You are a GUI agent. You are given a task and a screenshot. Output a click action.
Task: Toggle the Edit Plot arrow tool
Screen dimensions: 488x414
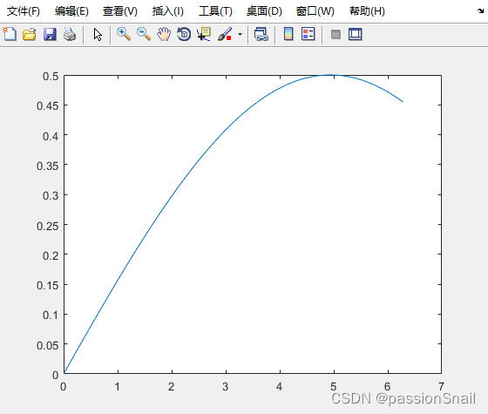coord(98,35)
